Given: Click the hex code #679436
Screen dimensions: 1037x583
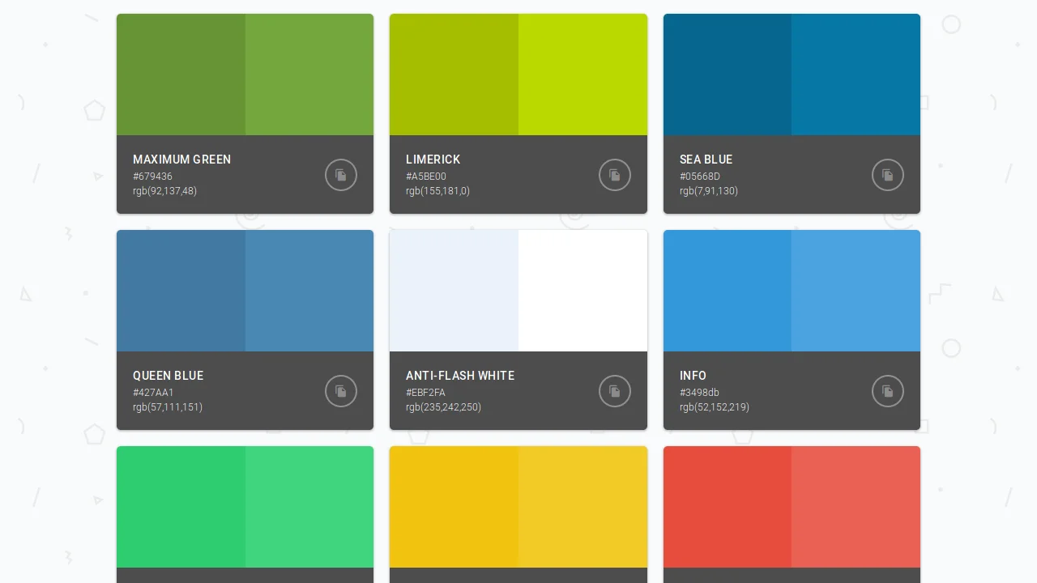Looking at the screenshot, I should point(152,177).
